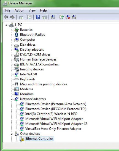Collapse the 1-PC root node
The width and height of the screenshot is (119, 151).
coord(6,25)
